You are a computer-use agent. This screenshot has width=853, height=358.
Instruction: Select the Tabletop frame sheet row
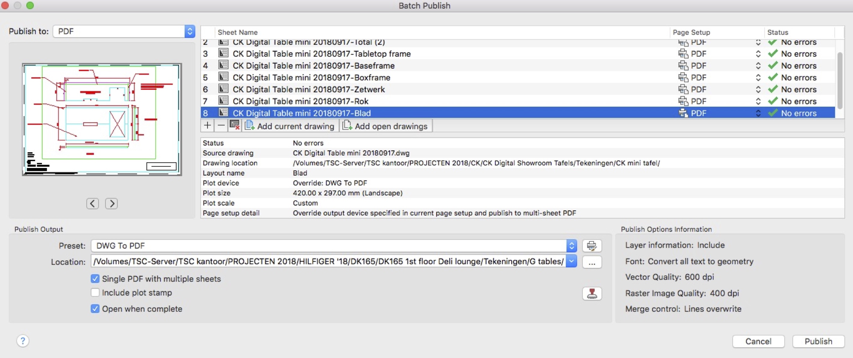(321, 54)
